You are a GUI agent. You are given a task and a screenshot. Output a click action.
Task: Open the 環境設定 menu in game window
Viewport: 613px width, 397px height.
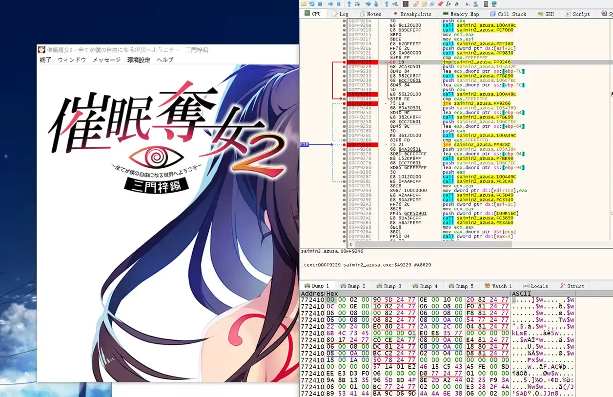tap(139, 60)
